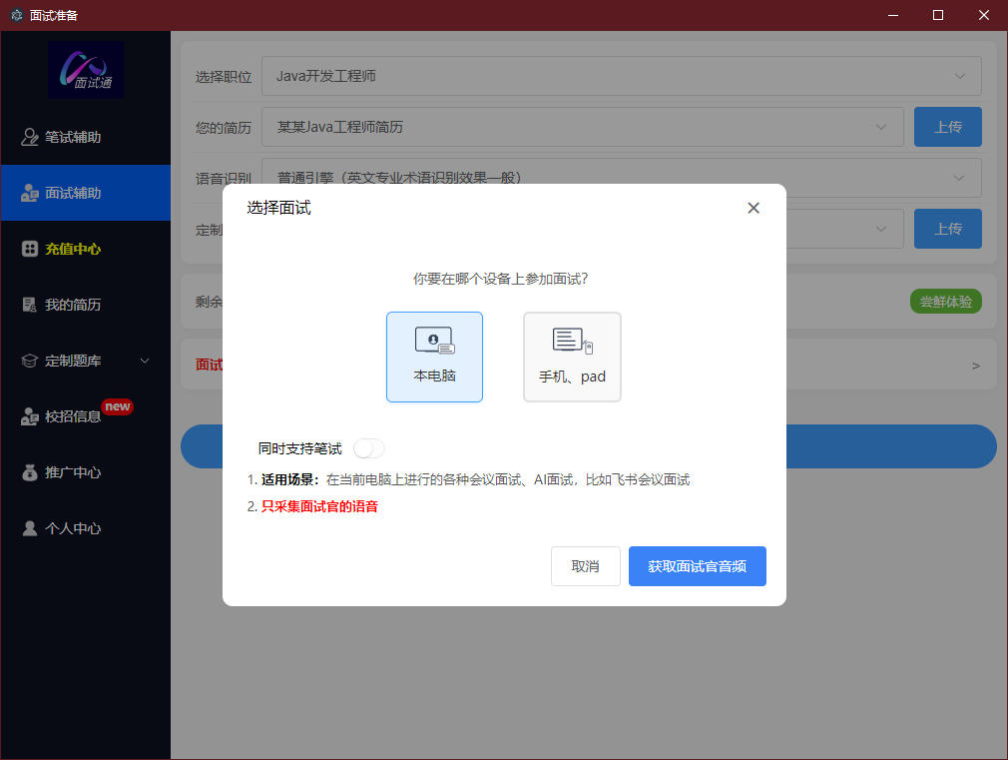Click 上传 button in the 定制 row
The image size is (1008, 760).
tap(947, 229)
